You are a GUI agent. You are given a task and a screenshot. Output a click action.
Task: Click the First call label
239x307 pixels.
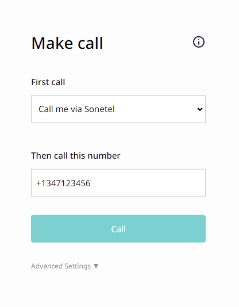(48, 82)
